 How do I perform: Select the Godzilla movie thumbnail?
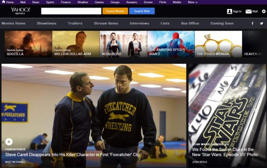pyautogui.click(x=28, y=44)
